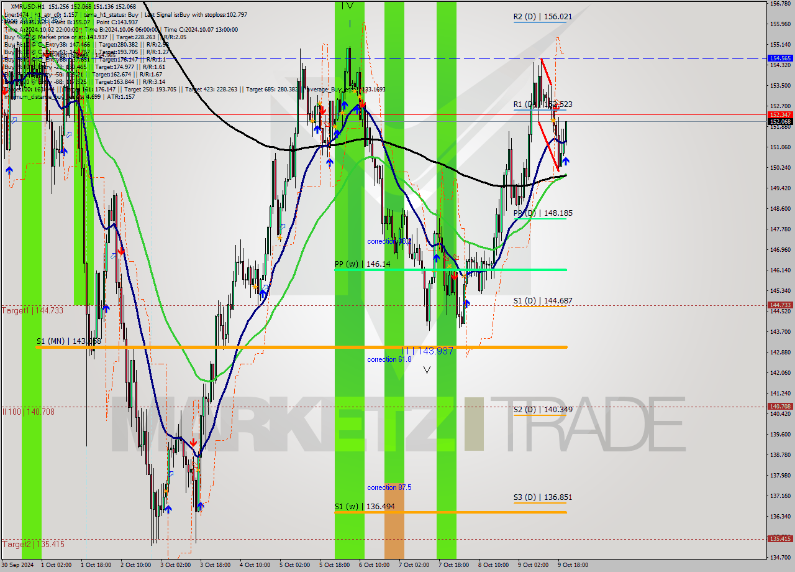Screen dimensions: 795x572
Task: Select the 6 Oct 10:00 time label
Action: (374, 565)
